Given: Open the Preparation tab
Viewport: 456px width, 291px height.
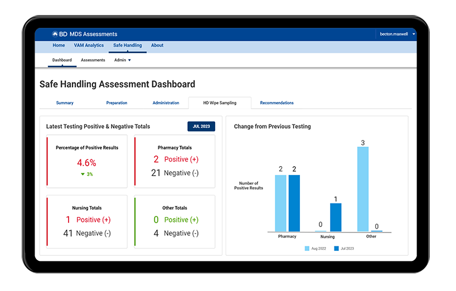Looking at the screenshot, I should pyautogui.click(x=117, y=103).
